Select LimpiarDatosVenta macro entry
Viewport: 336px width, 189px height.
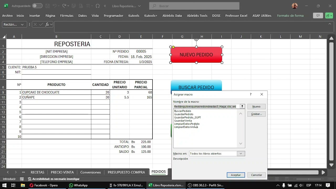coord(186,127)
